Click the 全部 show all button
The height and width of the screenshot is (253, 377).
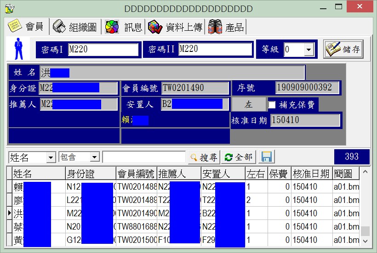click(x=239, y=157)
